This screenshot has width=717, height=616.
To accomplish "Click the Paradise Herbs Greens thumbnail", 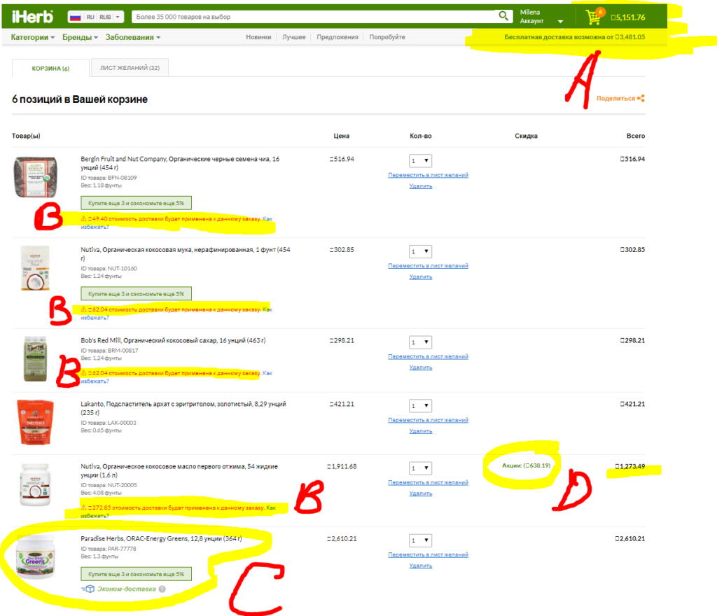I will click(x=35, y=557).
